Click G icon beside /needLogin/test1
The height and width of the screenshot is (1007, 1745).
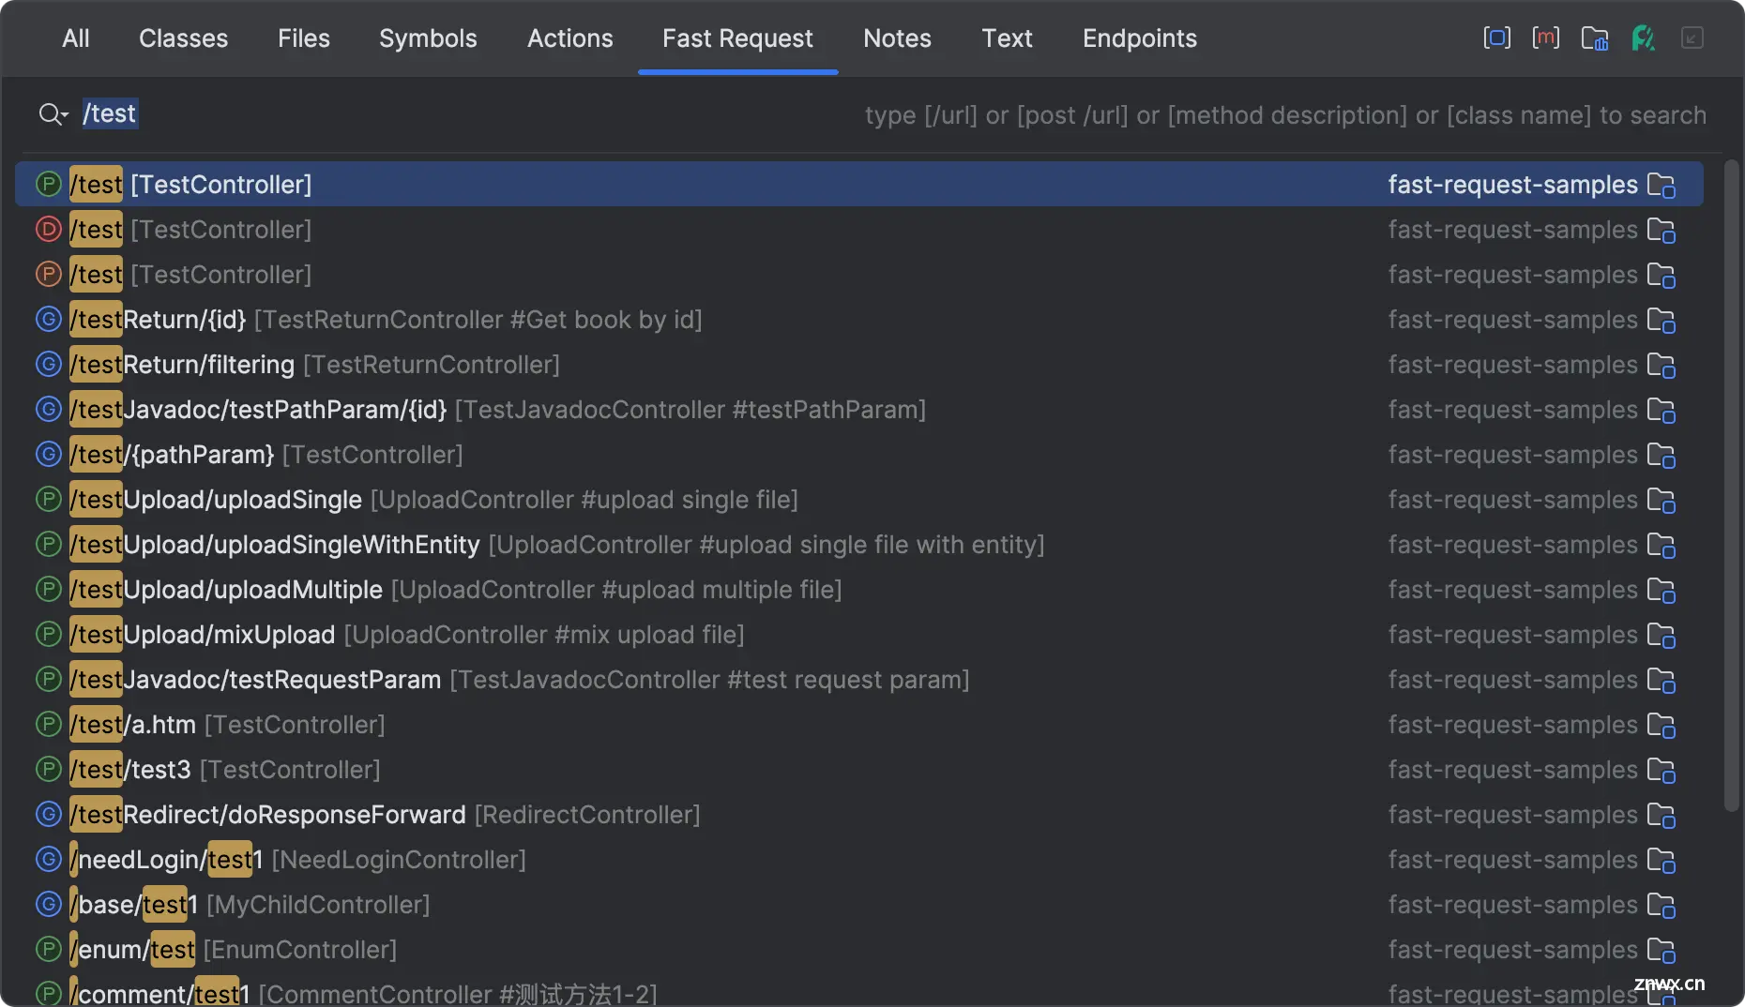[x=49, y=859]
